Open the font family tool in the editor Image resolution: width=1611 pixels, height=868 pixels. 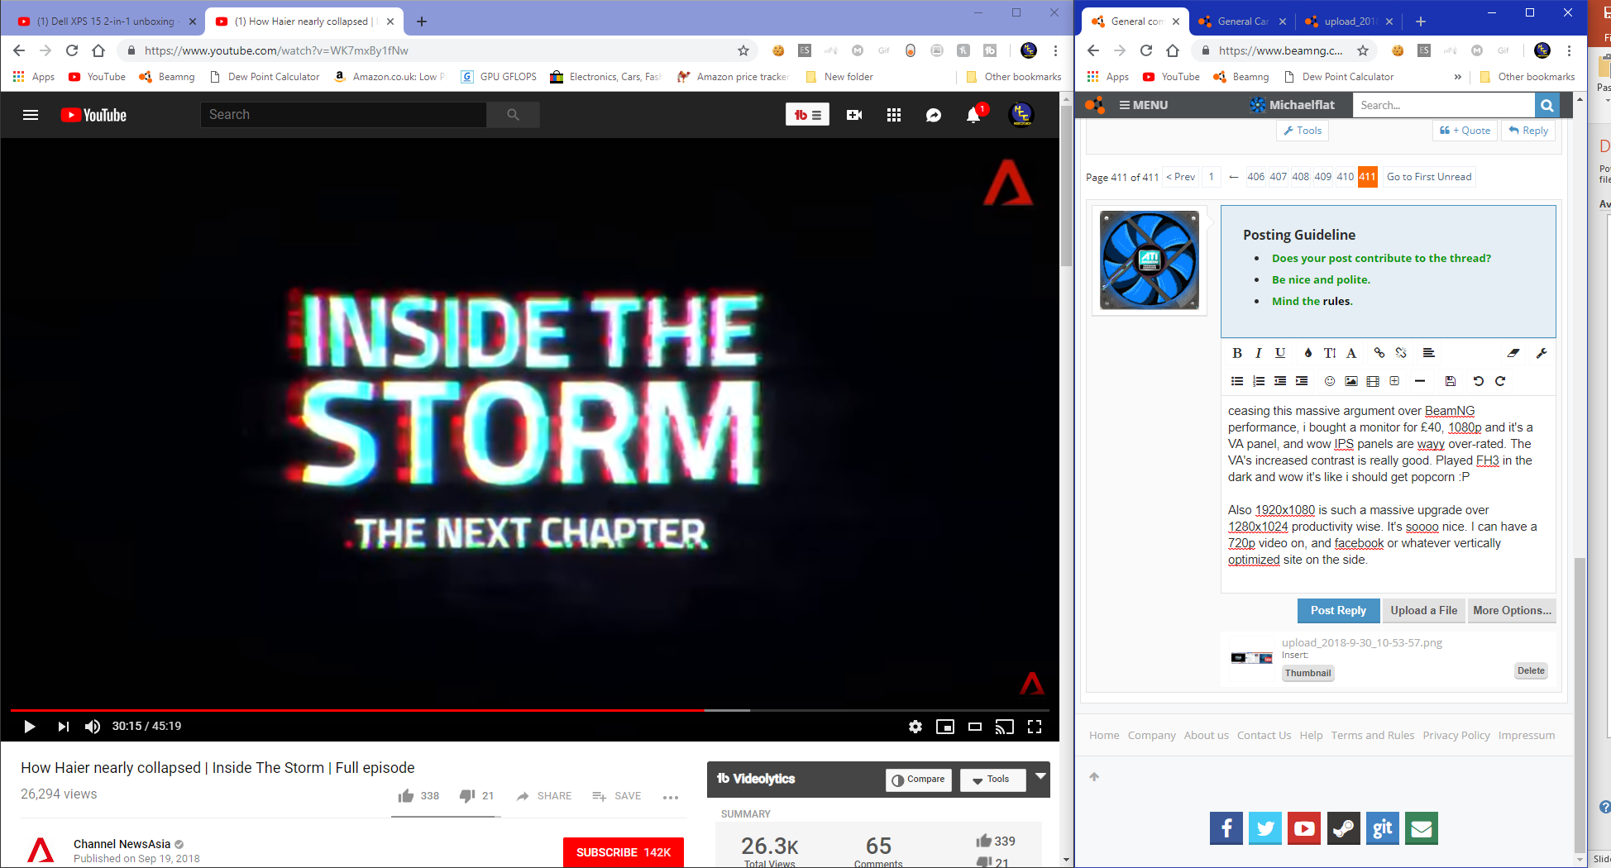click(x=1351, y=353)
